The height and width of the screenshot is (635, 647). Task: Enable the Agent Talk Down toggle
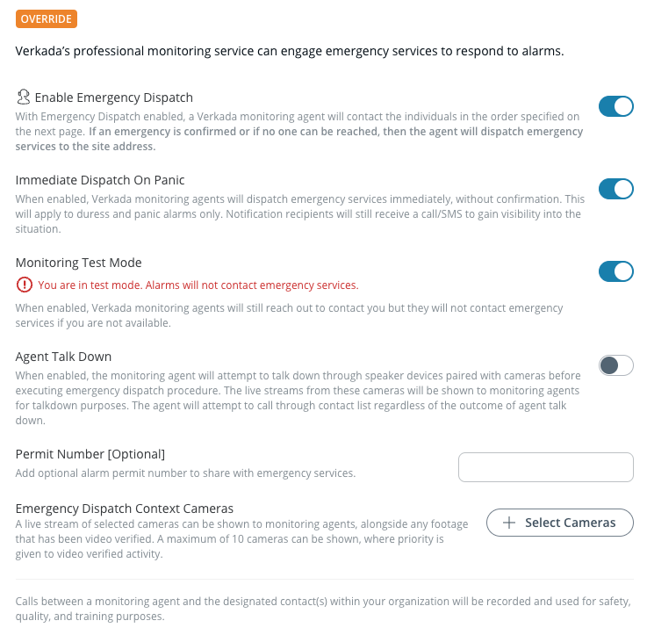(x=615, y=365)
